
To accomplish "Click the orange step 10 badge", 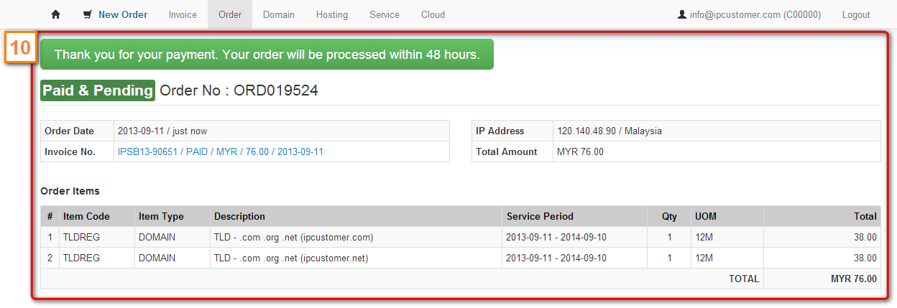I will (19, 48).
